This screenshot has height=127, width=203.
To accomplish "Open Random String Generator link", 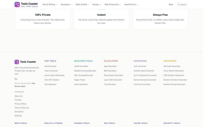I will tap(174, 84).
